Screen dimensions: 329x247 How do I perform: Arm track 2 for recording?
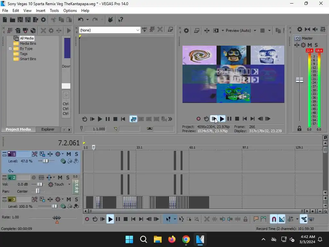click(33, 178)
